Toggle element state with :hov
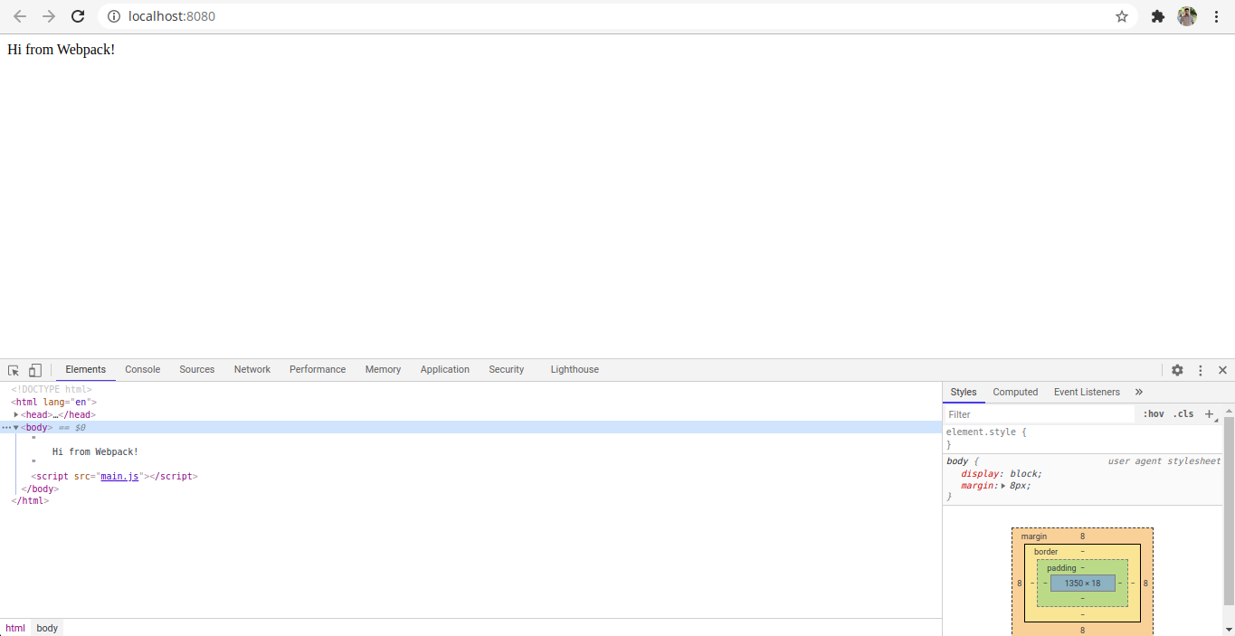This screenshot has width=1235, height=636. point(1154,414)
